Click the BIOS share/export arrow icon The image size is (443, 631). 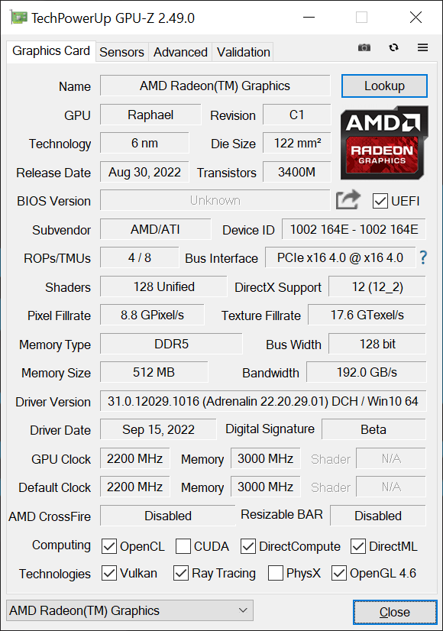tap(348, 199)
